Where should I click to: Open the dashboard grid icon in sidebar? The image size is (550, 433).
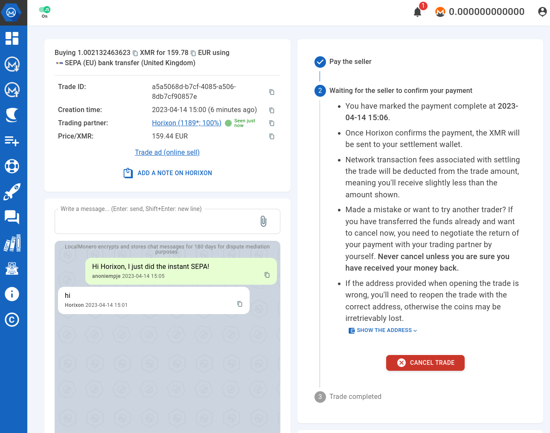[x=12, y=38]
